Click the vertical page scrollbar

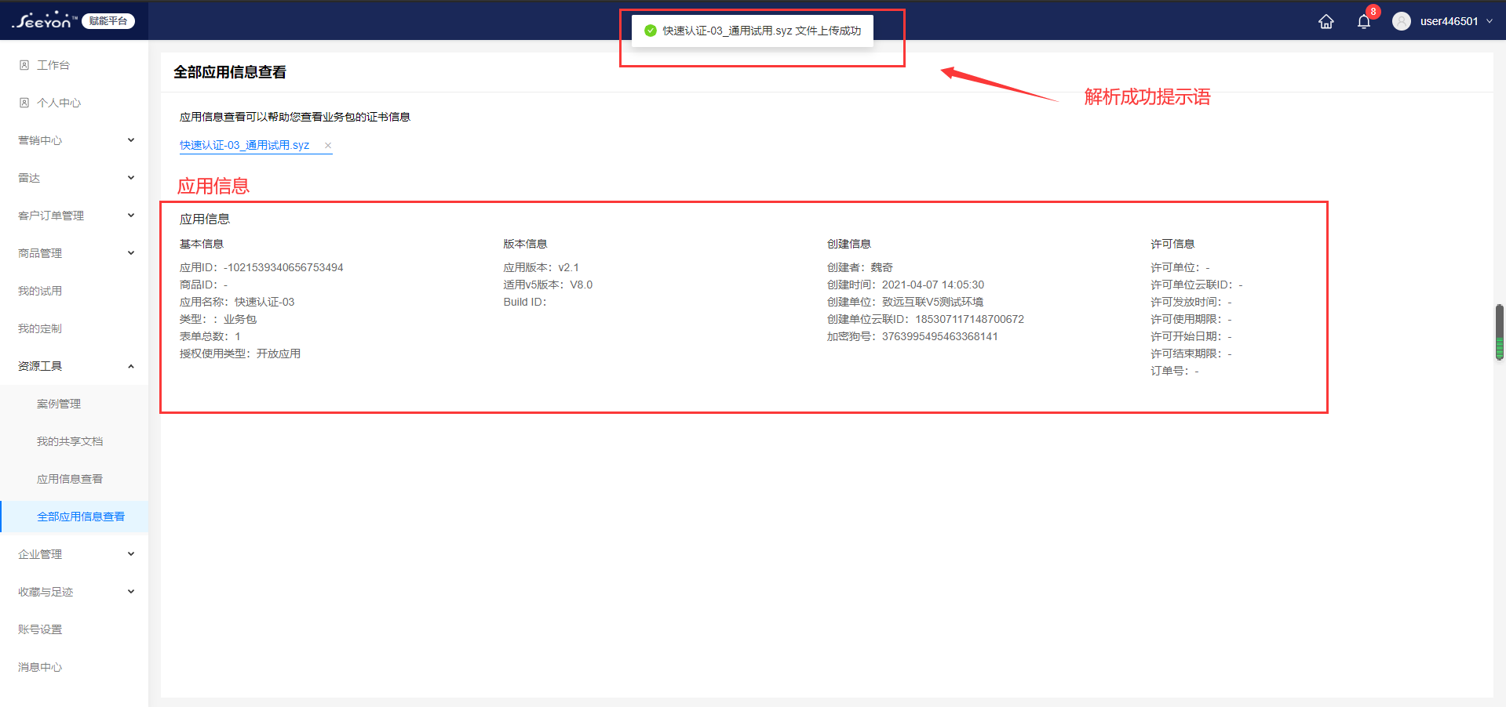(1499, 332)
